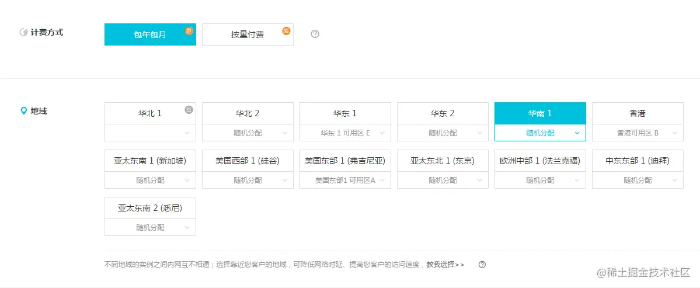Choose the 华南 1 region
Image resolution: width=700 pixels, height=288 pixels.
click(x=540, y=113)
